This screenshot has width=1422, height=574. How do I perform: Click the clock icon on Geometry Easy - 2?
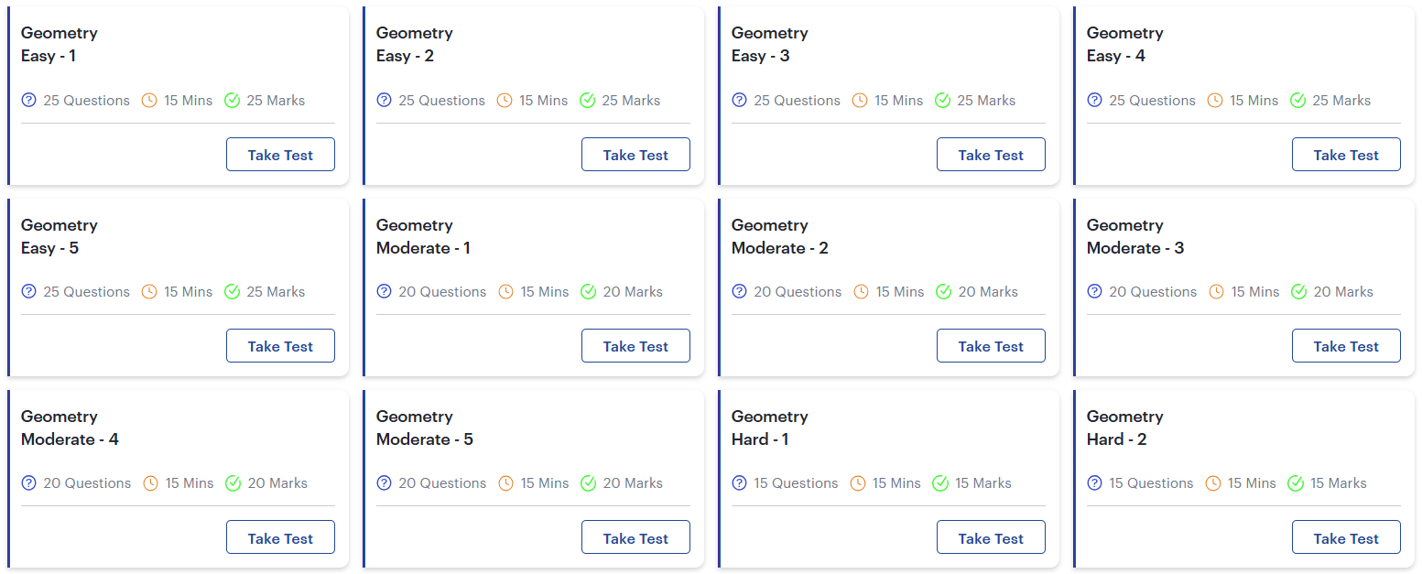pos(504,100)
